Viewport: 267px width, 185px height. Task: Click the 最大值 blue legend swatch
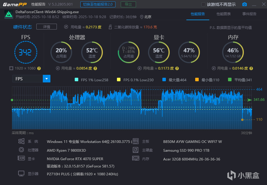164,79
